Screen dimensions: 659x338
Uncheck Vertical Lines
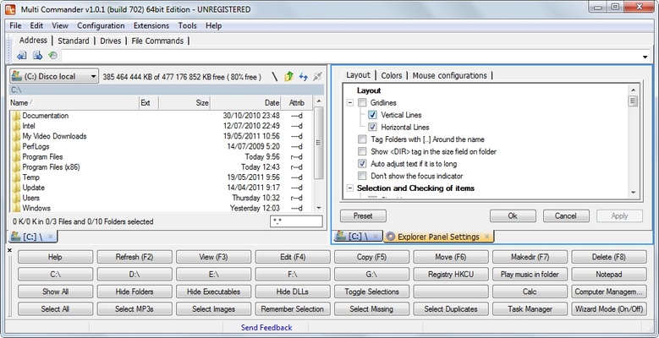[372, 115]
